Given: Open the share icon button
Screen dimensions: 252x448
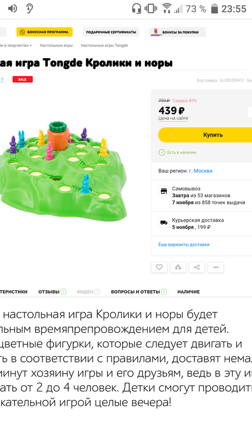Looking at the screenshot, I should [x=197, y=267].
